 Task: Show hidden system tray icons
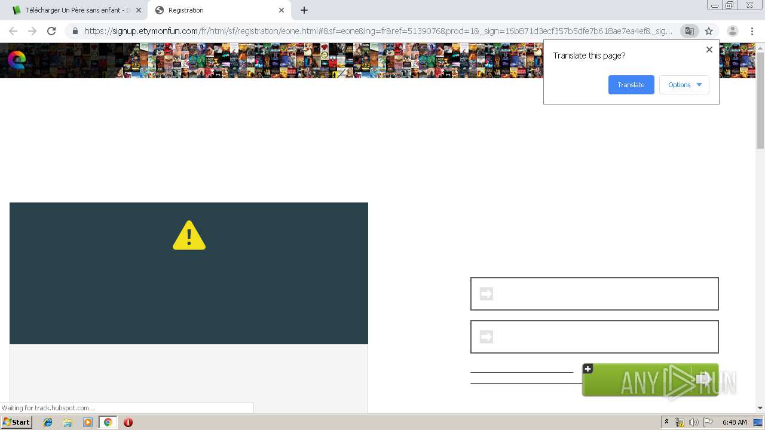[x=666, y=422]
